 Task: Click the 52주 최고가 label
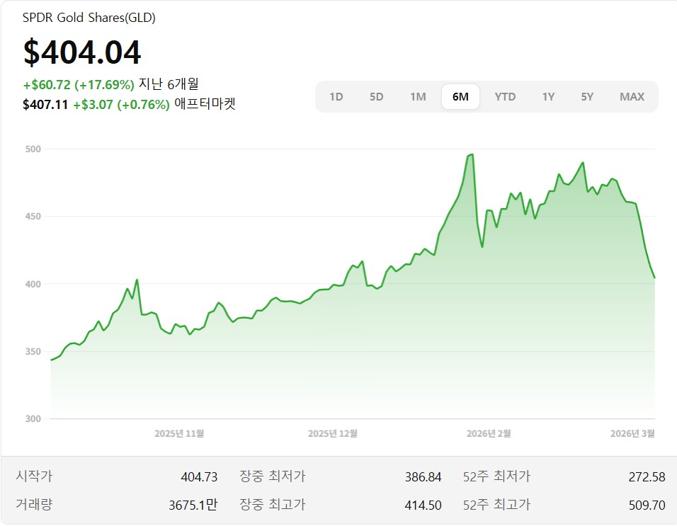496,505
